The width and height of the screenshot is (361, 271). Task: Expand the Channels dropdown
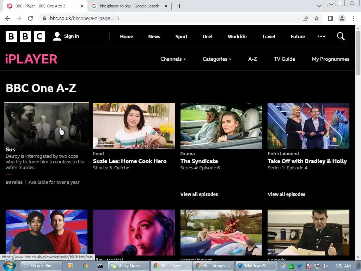tap(173, 59)
